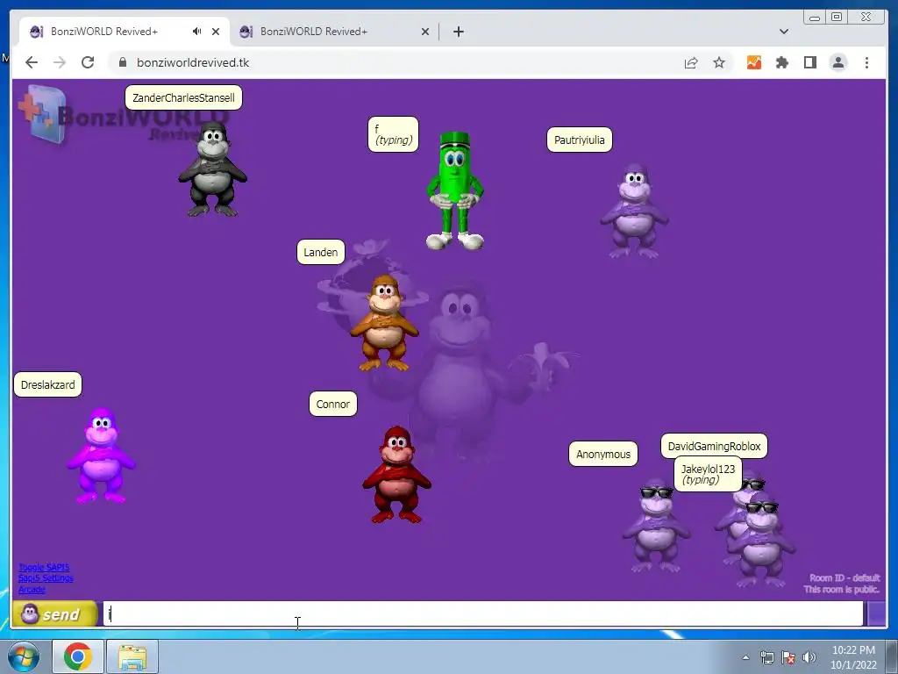This screenshot has width=898, height=674.
Task: Click Pautriyiulia's purple Bonzi
Action: point(634,211)
